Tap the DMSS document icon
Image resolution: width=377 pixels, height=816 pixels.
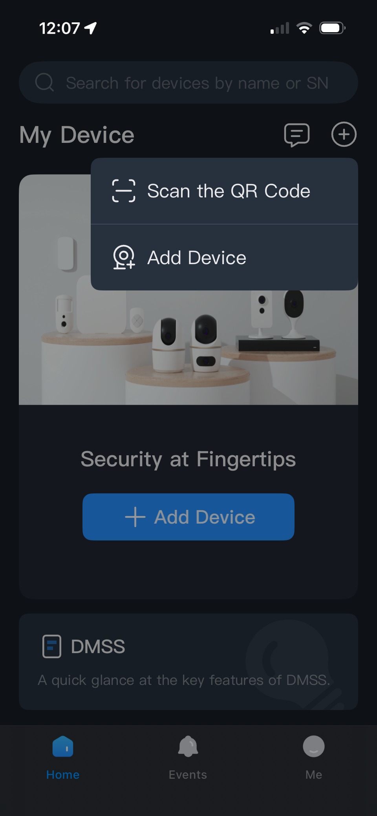tap(52, 646)
